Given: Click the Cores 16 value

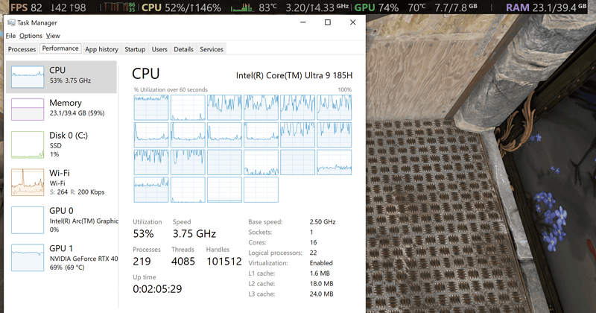Looking at the screenshot, I should click(x=313, y=242).
